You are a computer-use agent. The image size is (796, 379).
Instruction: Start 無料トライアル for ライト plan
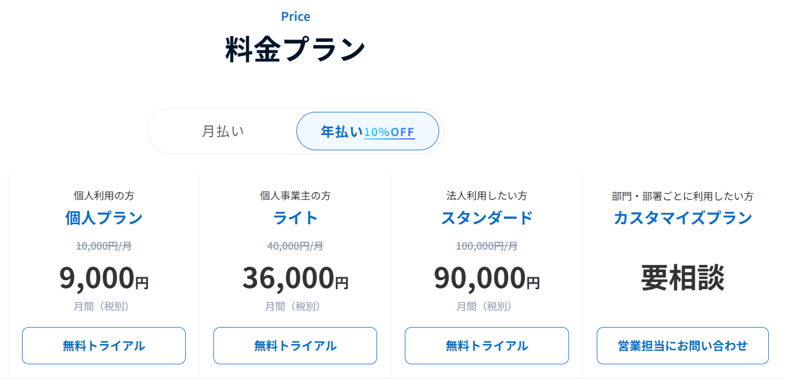click(295, 346)
